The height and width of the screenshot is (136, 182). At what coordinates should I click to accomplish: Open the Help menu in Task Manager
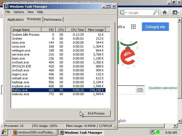click(40, 12)
